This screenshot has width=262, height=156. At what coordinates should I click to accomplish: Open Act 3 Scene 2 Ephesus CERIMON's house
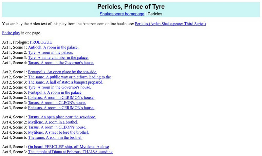[x=61, y=98]
